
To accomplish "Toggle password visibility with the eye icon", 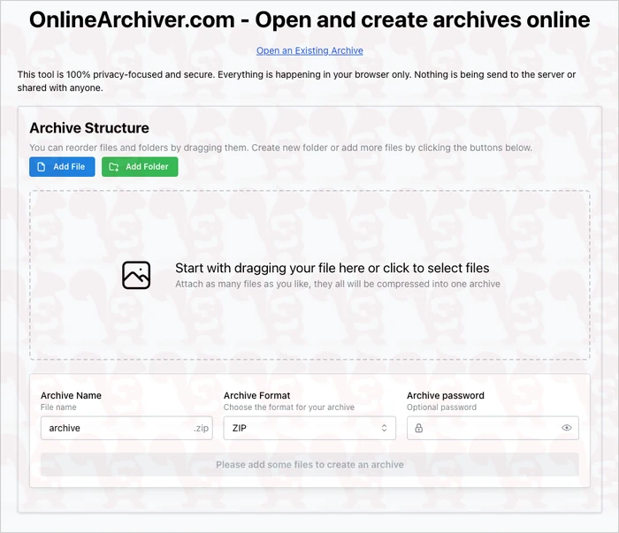I will (x=567, y=428).
